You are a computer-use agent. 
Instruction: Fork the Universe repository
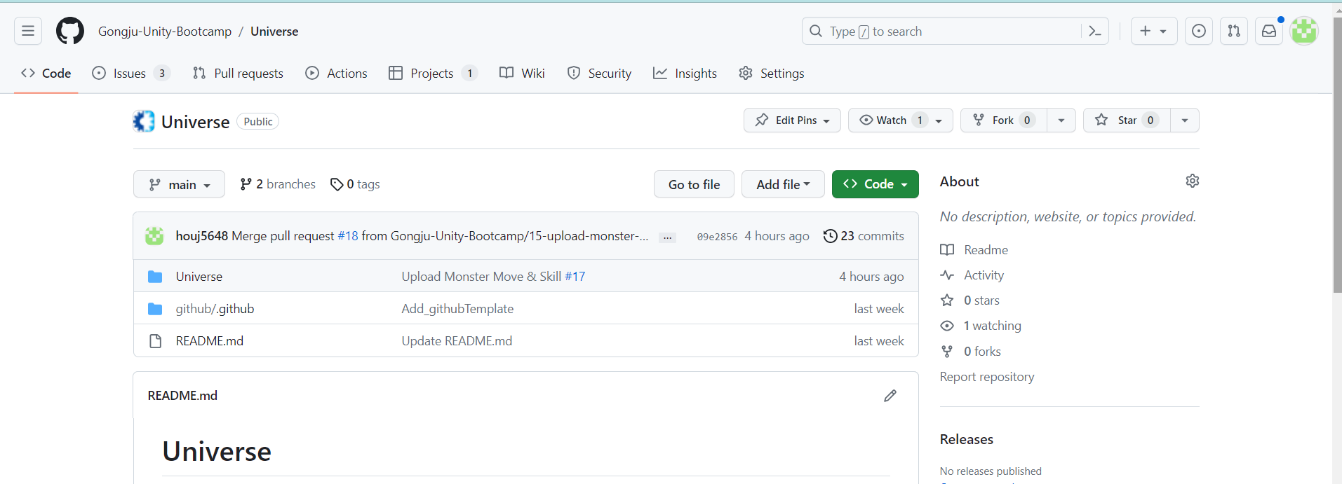click(1004, 120)
